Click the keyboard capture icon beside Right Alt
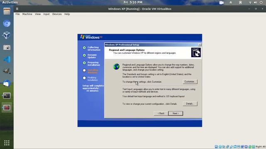Image resolution: width=266 pixels, height=149 pixels. (253, 147)
